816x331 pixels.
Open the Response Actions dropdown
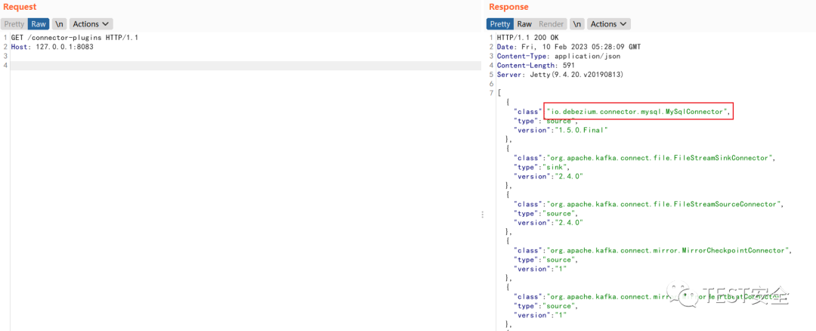point(609,24)
